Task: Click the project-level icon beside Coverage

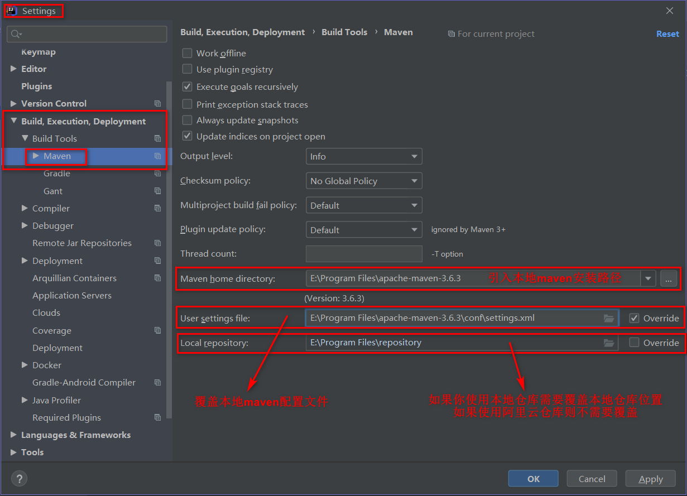Action: pyautogui.click(x=157, y=330)
